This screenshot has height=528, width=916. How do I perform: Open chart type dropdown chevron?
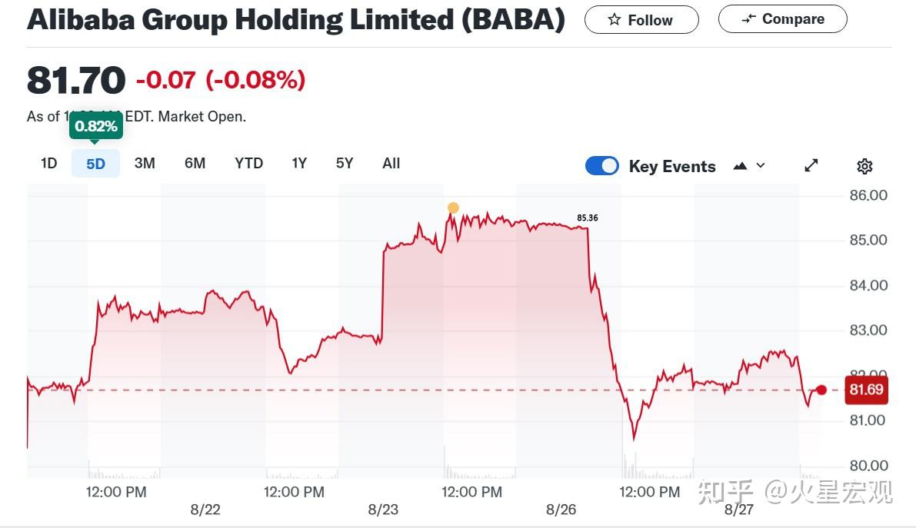click(x=761, y=166)
